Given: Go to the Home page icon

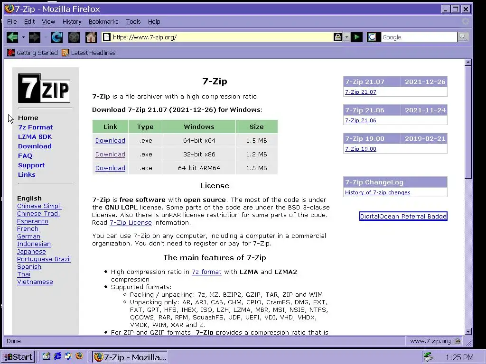Looking at the screenshot, I should pyautogui.click(x=91, y=37).
